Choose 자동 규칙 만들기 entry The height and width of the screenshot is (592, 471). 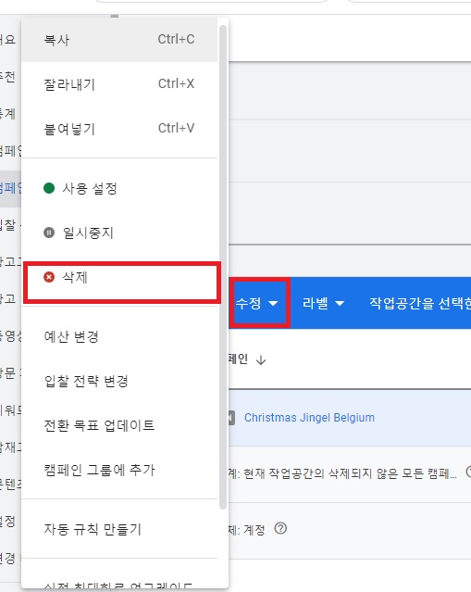tap(119, 529)
